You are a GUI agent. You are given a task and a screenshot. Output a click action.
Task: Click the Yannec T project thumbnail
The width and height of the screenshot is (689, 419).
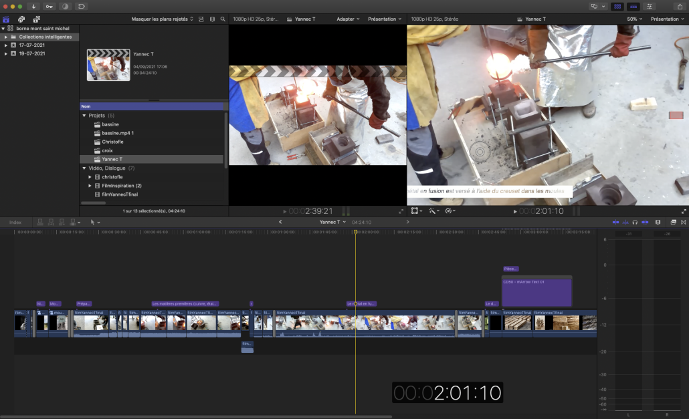[108, 65]
